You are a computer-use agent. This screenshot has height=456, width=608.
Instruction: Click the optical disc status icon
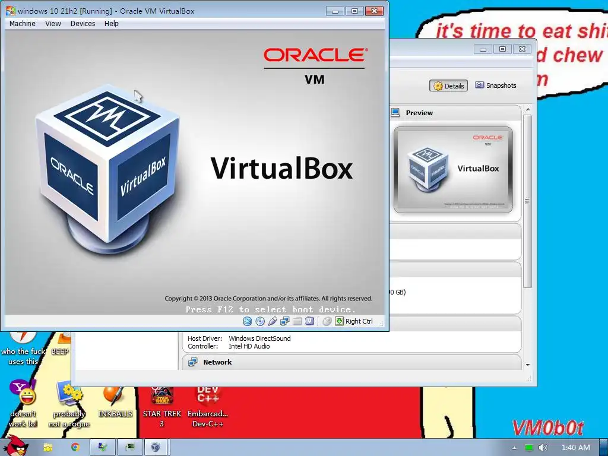tap(260, 321)
